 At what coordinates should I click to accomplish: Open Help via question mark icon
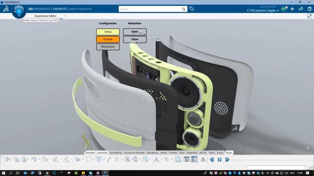(x=309, y=9)
